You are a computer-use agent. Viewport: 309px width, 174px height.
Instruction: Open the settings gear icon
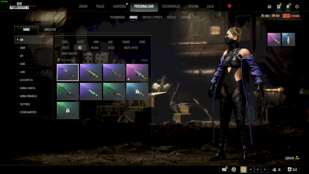tap(297, 7)
